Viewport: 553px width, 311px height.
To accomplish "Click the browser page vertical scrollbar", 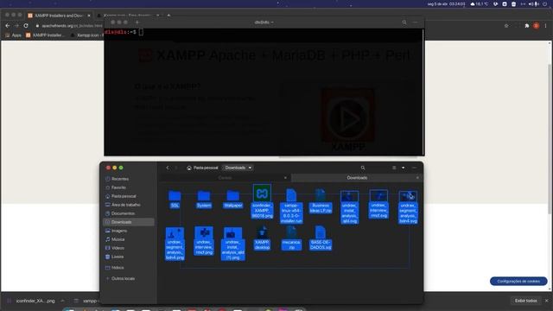I will point(550,139).
